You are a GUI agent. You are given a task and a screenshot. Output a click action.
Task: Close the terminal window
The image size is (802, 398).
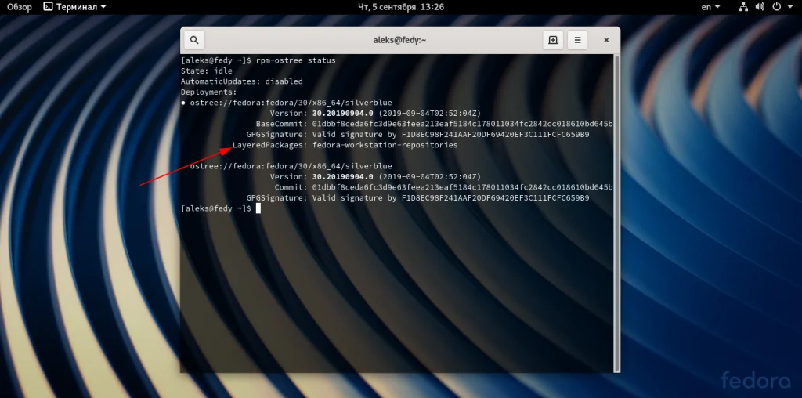click(x=606, y=40)
